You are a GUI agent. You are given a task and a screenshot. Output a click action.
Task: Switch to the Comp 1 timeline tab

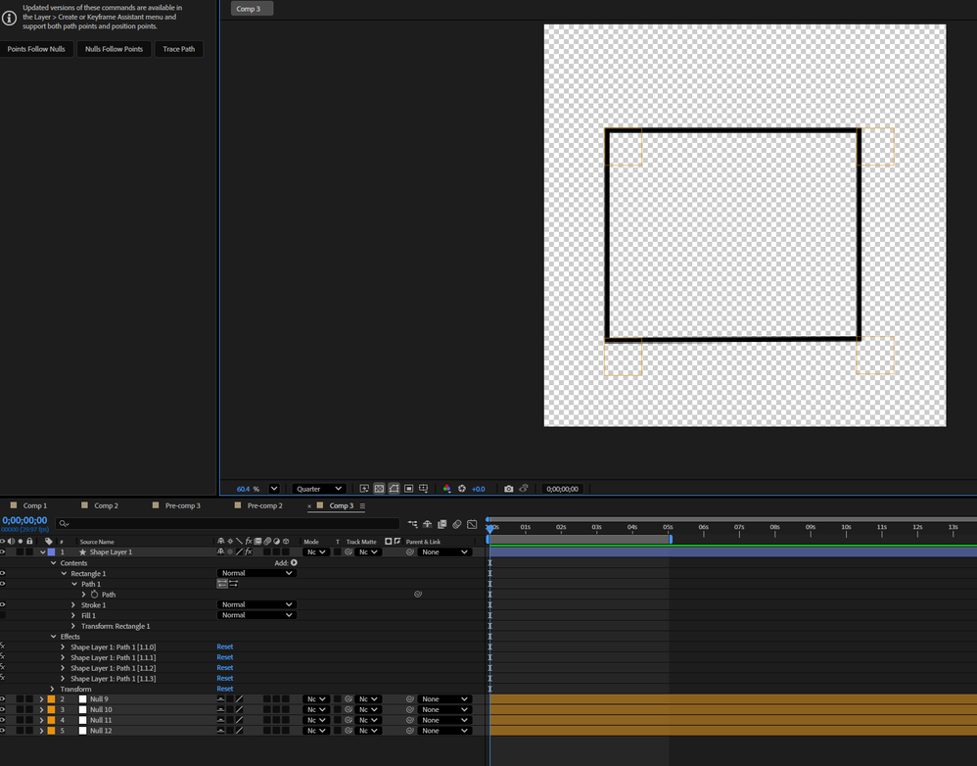(x=35, y=506)
